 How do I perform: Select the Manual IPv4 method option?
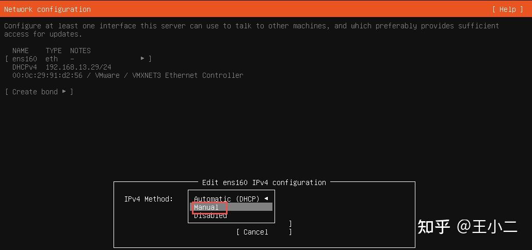coord(231,207)
